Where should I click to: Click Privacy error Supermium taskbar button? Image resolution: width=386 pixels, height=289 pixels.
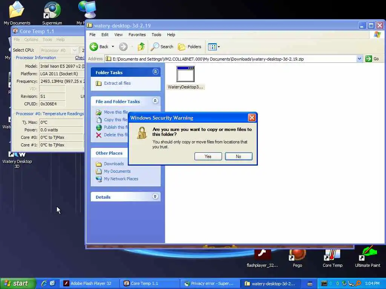click(x=210, y=283)
